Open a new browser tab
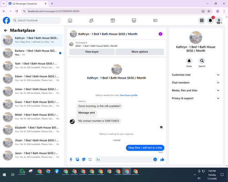 coord(52,4)
